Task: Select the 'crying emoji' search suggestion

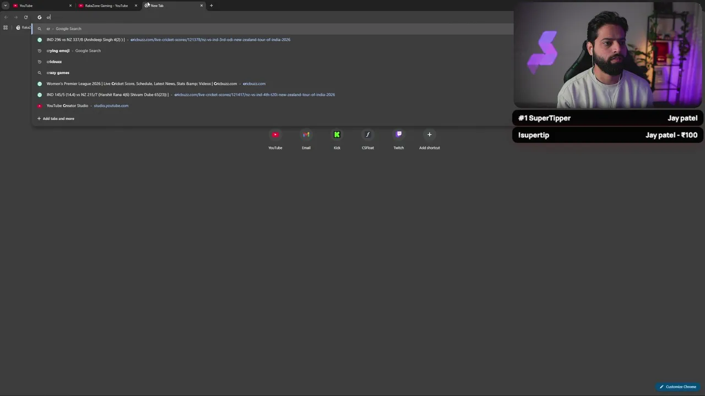Action: pyautogui.click(x=272, y=51)
